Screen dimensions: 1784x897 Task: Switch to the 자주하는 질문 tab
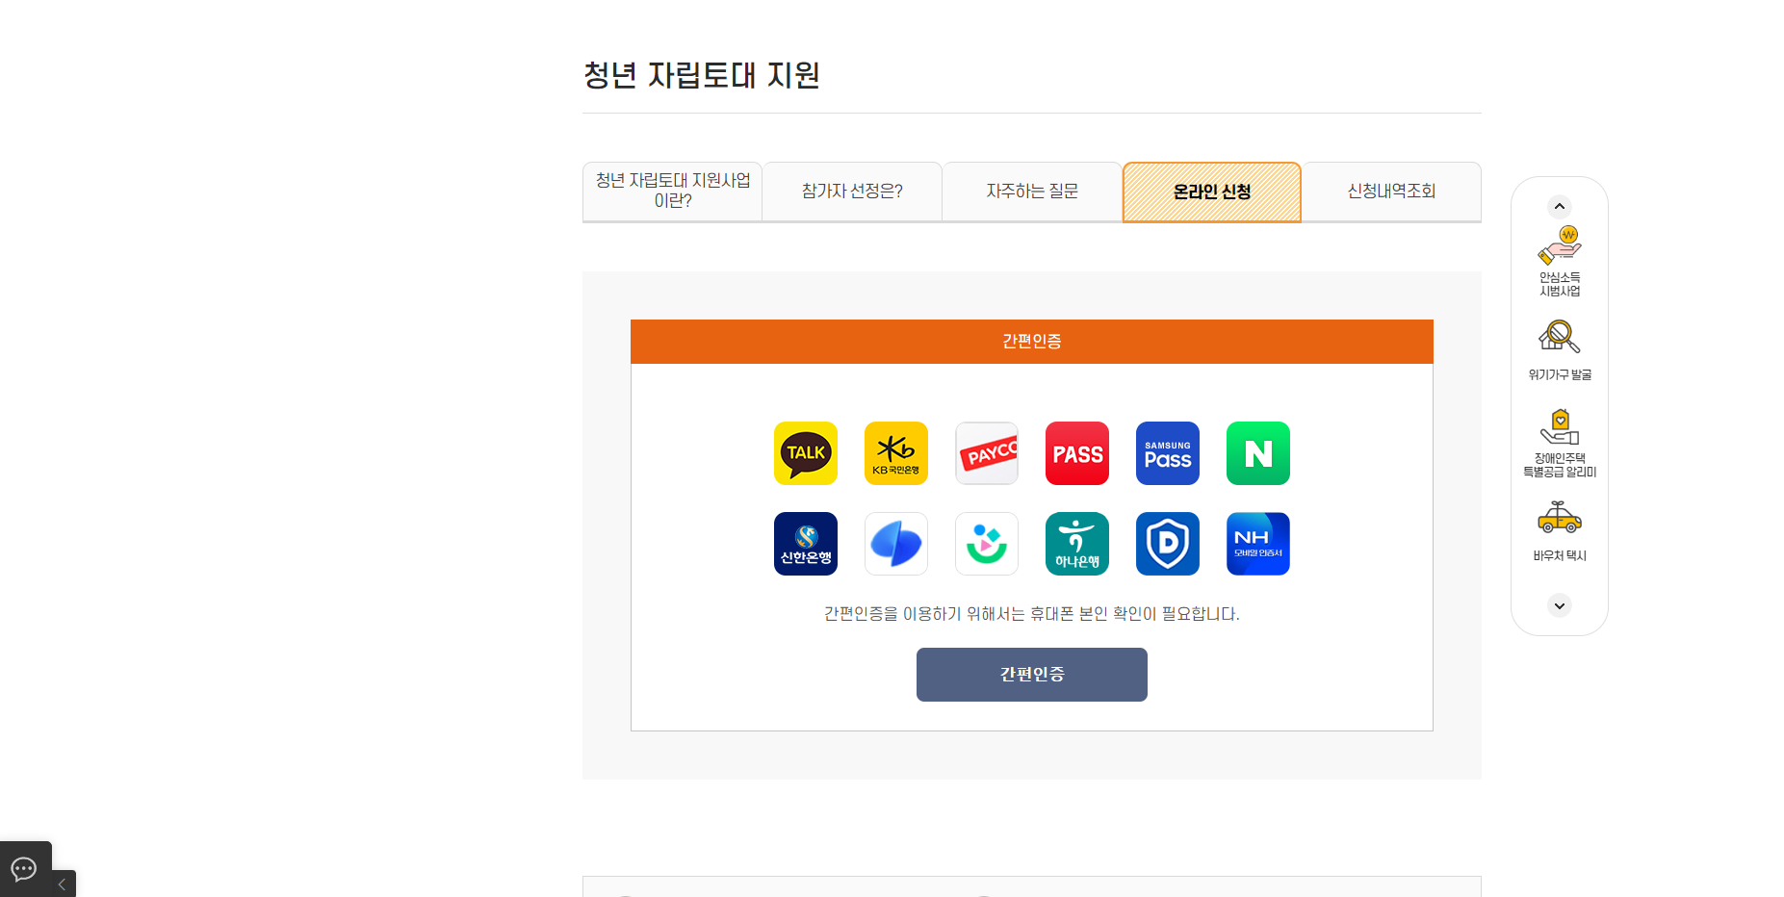coord(1031,191)
